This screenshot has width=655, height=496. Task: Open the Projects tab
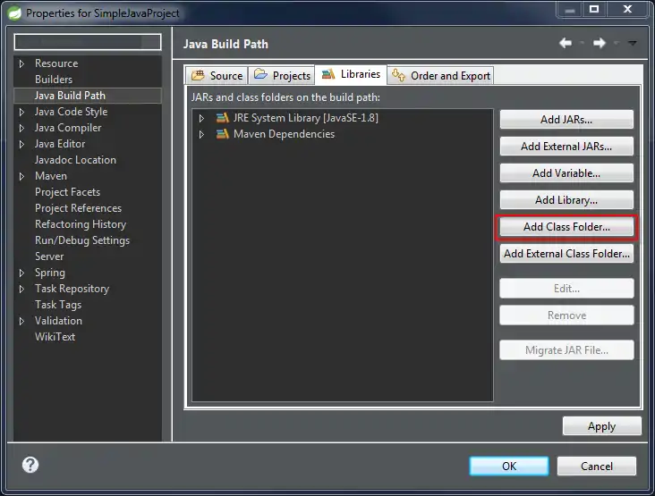click(x=282, y=76)
